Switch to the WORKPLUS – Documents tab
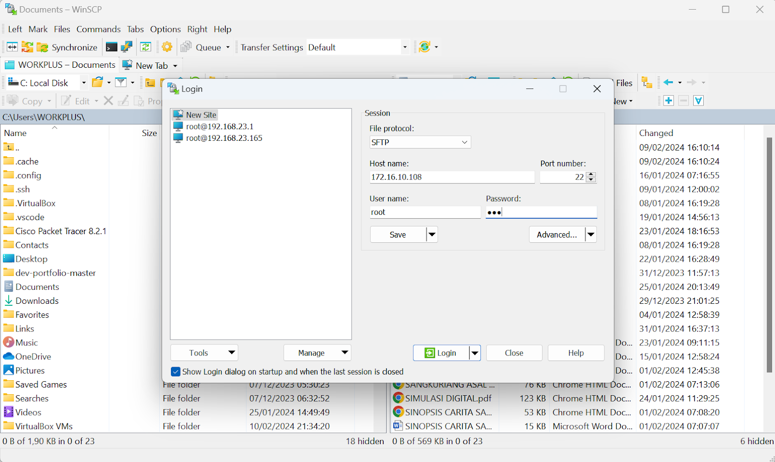Screen dimensions: 775x462 (x=60, y=65)
